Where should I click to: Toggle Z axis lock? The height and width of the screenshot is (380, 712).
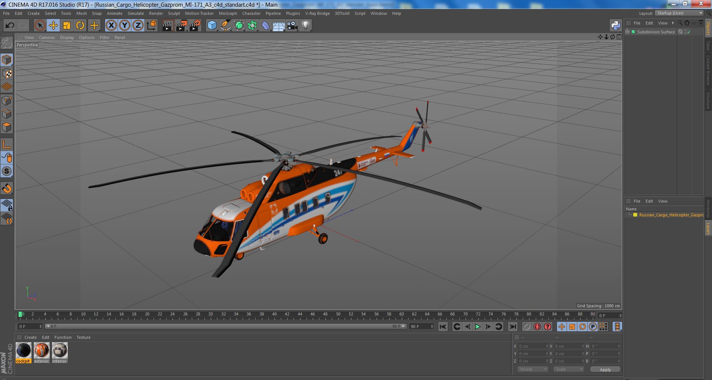pos(138,26)
